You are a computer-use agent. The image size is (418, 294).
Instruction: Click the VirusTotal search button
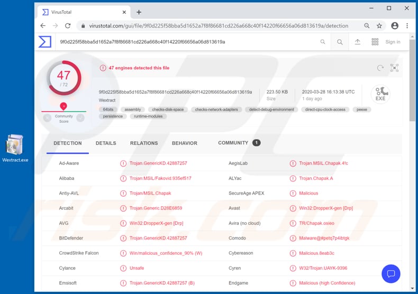pos(340,42)
